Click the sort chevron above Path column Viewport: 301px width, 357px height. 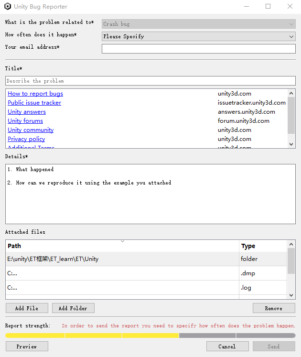(x=122, y=241)
